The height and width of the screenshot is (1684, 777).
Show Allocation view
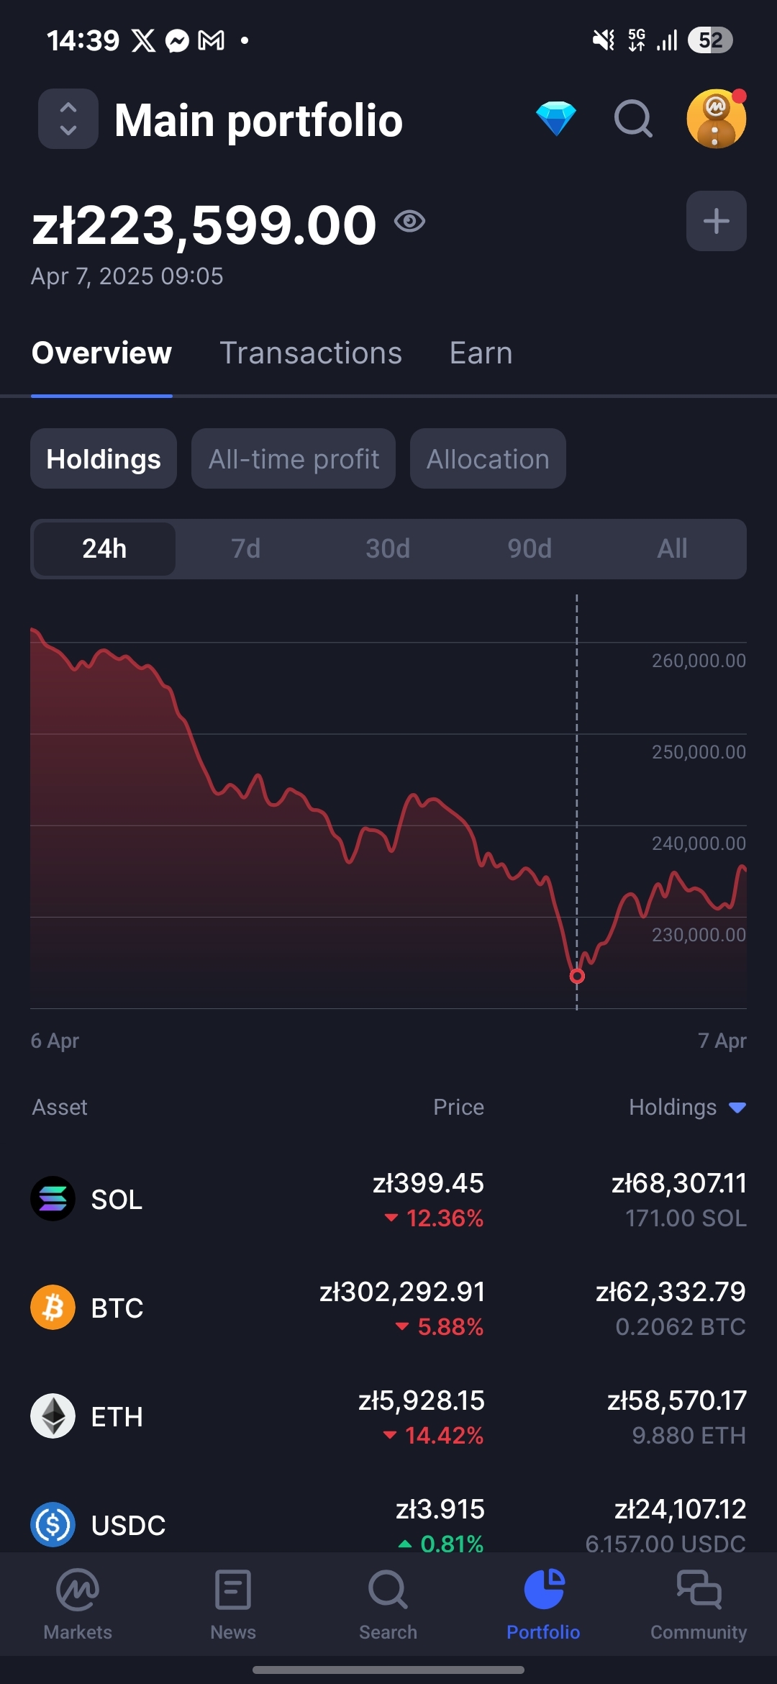coord(488,459)
